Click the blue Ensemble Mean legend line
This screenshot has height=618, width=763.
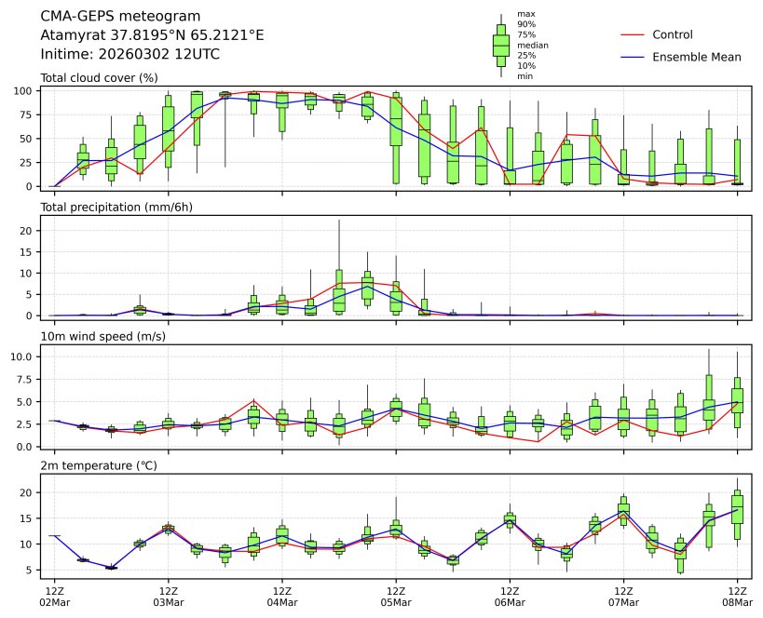(x=633, y=57)
